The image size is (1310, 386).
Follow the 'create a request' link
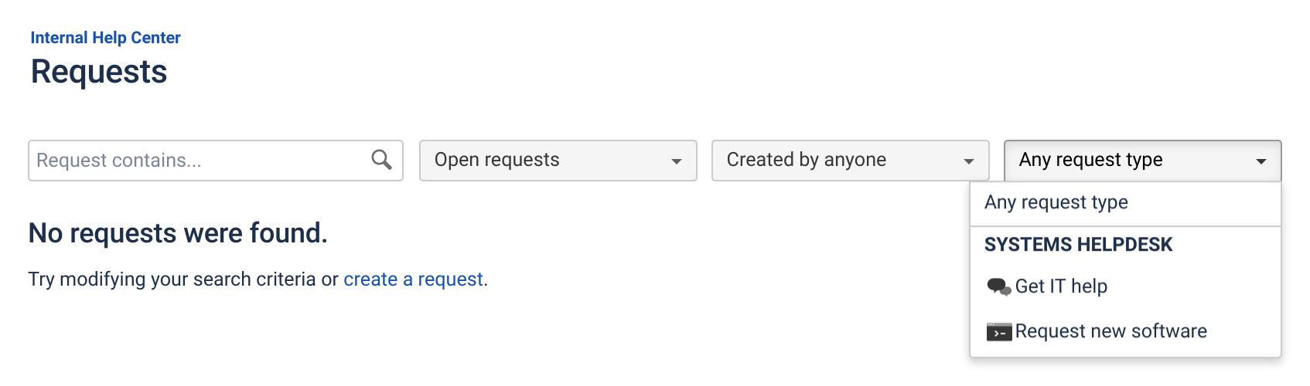[x=413, y=279]
